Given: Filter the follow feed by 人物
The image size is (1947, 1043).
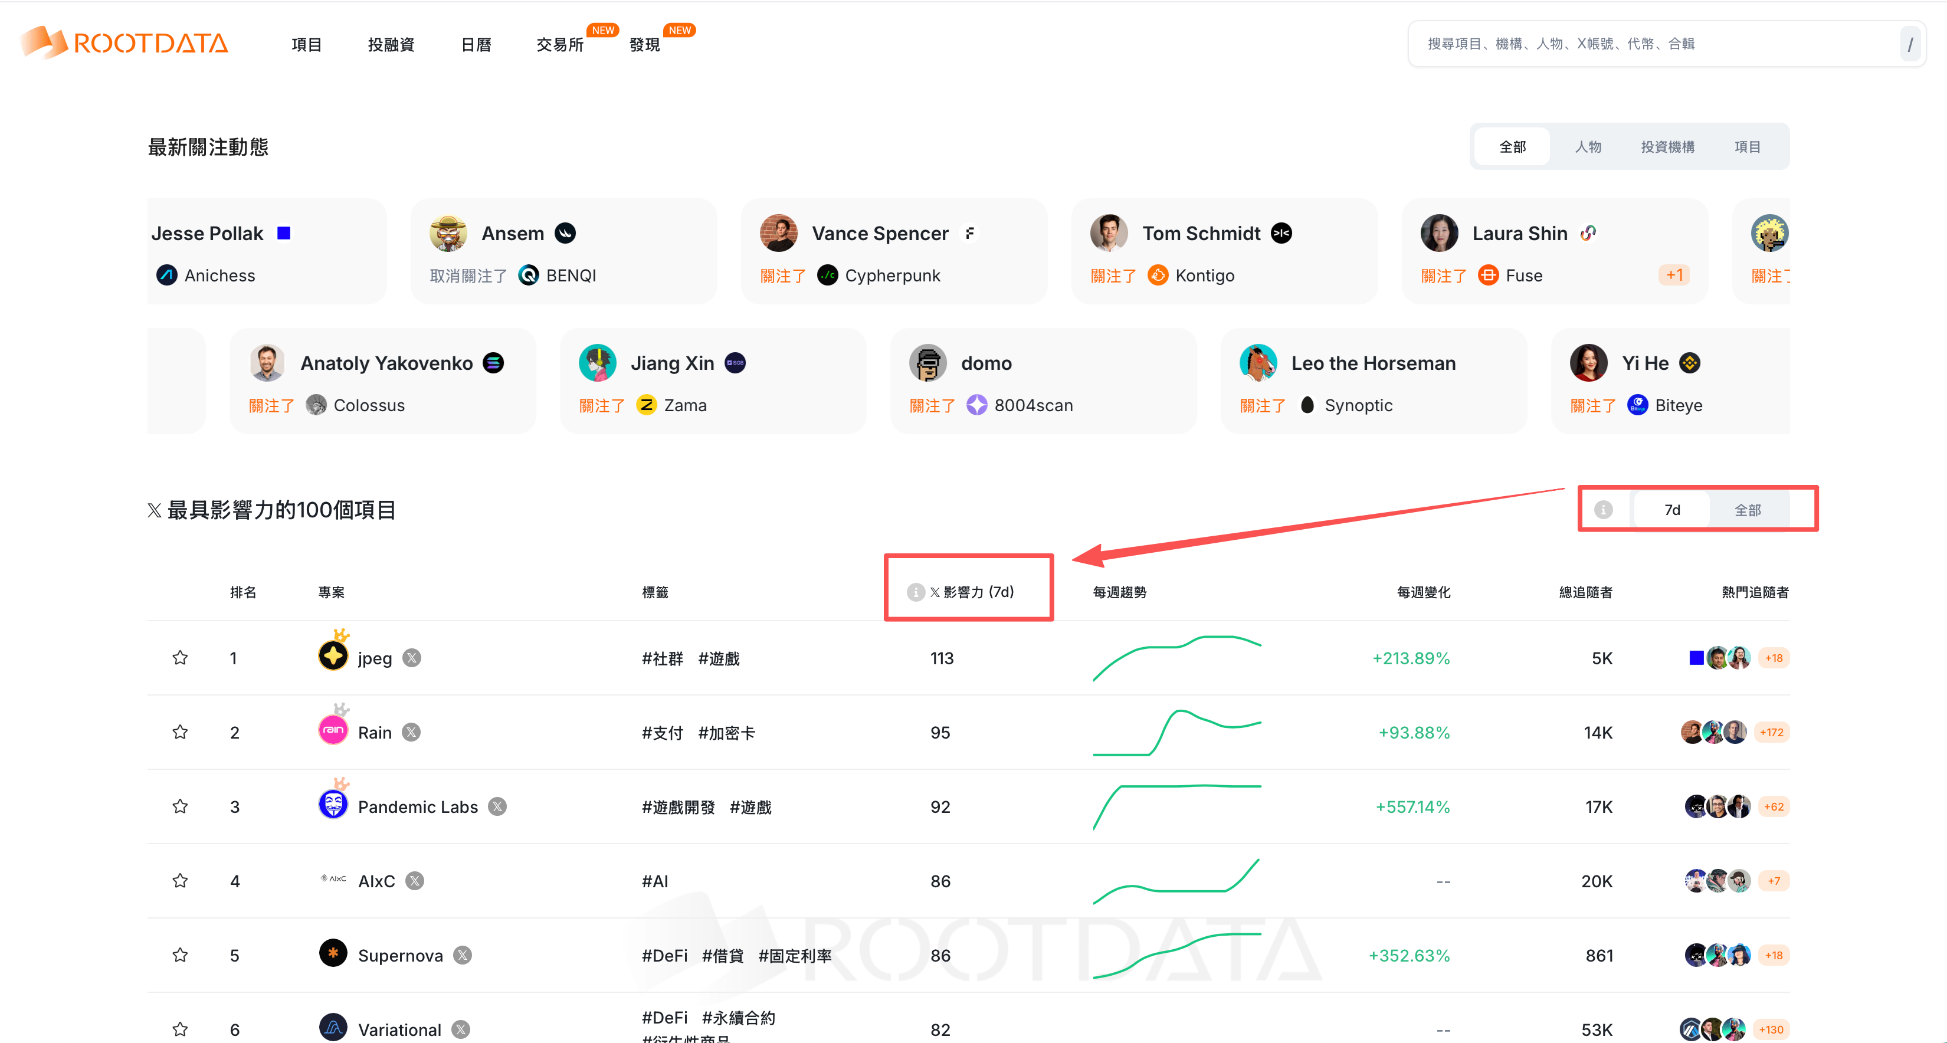Looking at the screenshot, I should pos(1587,147).
